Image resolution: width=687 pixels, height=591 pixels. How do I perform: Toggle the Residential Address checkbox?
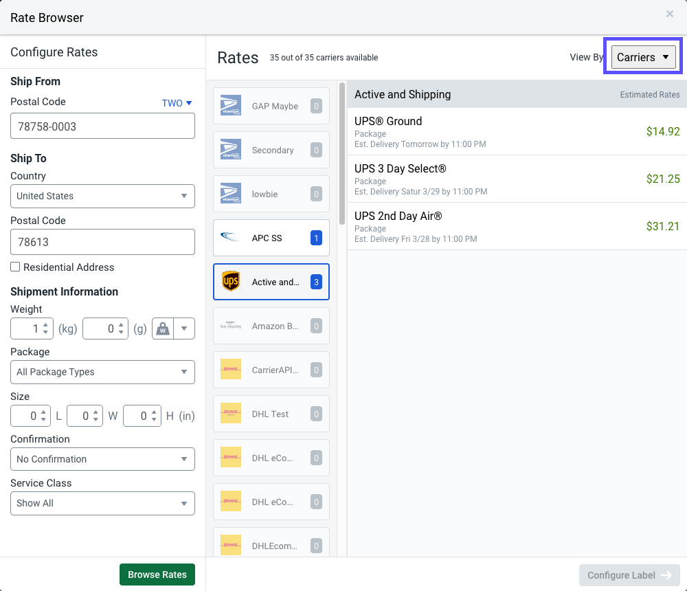(x=15, y=267)
